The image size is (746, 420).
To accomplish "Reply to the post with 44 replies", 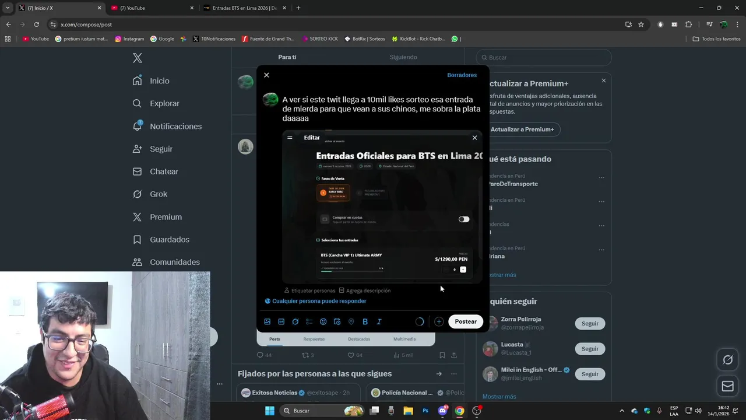I will 264,355.
